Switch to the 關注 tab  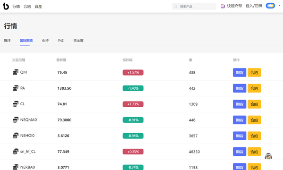(8, 41)
